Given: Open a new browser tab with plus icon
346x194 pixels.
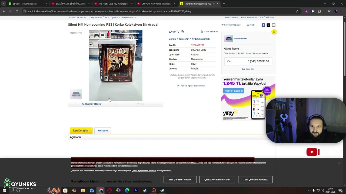Looking at the screenshot, I should pyautogui.click(x=224, y=4).
